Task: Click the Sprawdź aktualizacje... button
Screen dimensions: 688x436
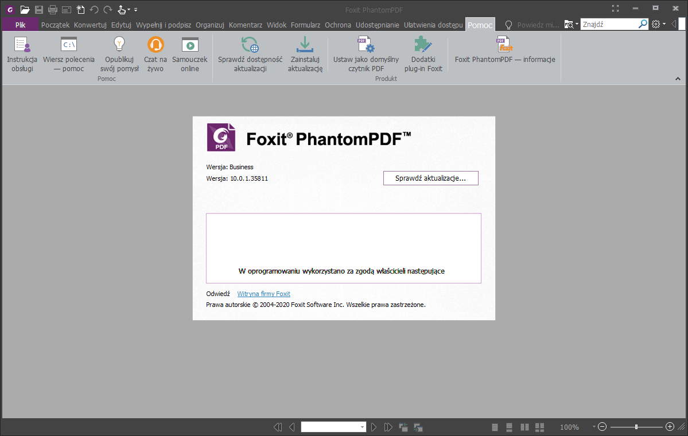Action: point(430,178)
